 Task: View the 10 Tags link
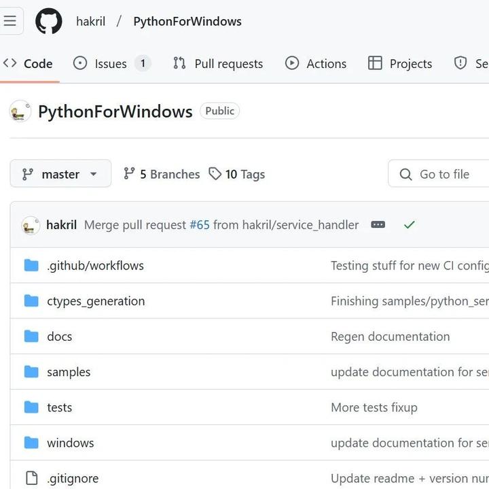tap(237, 174)
